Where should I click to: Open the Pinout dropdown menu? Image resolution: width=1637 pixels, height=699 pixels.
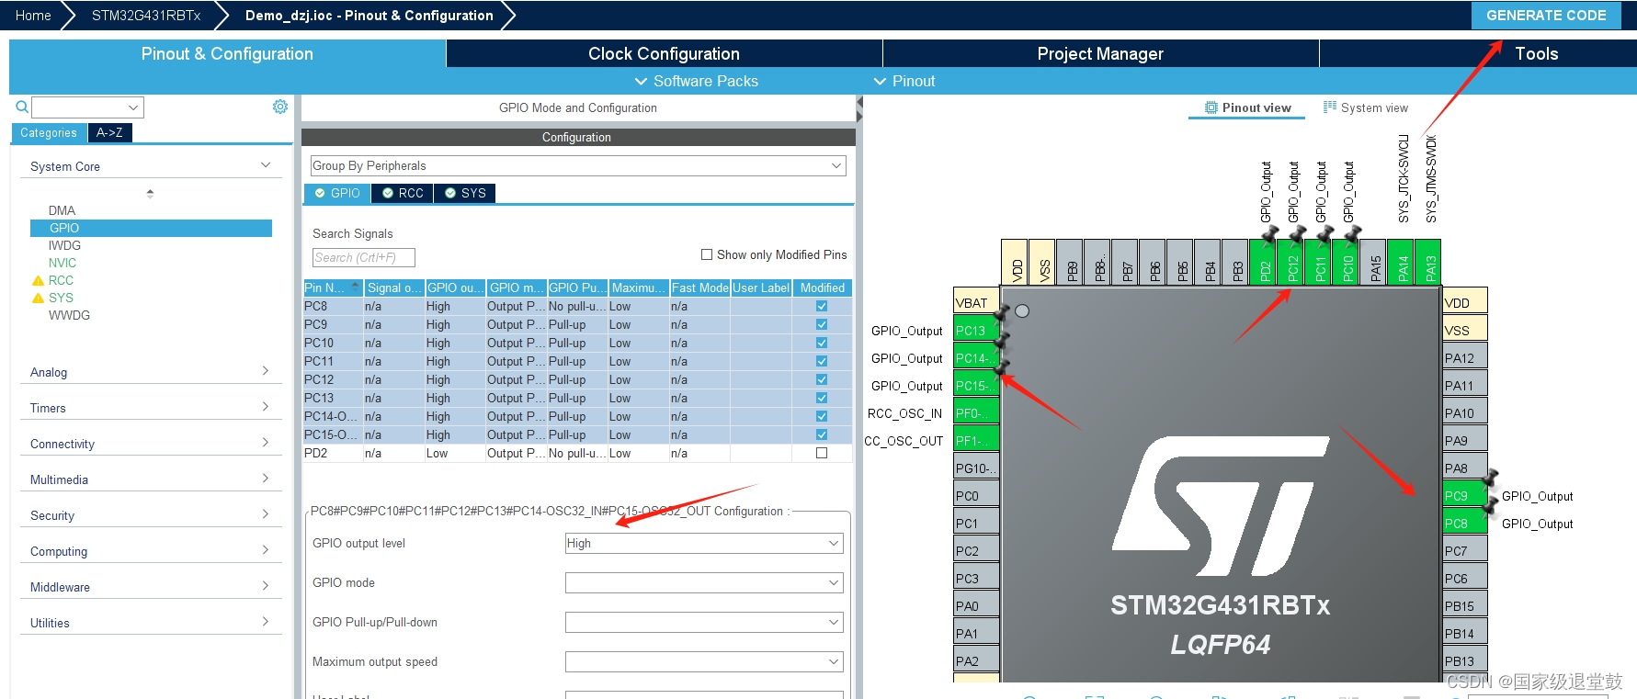point(904,81)
